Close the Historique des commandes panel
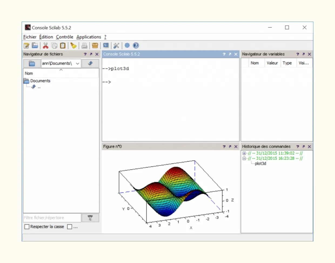 point(310,147)
